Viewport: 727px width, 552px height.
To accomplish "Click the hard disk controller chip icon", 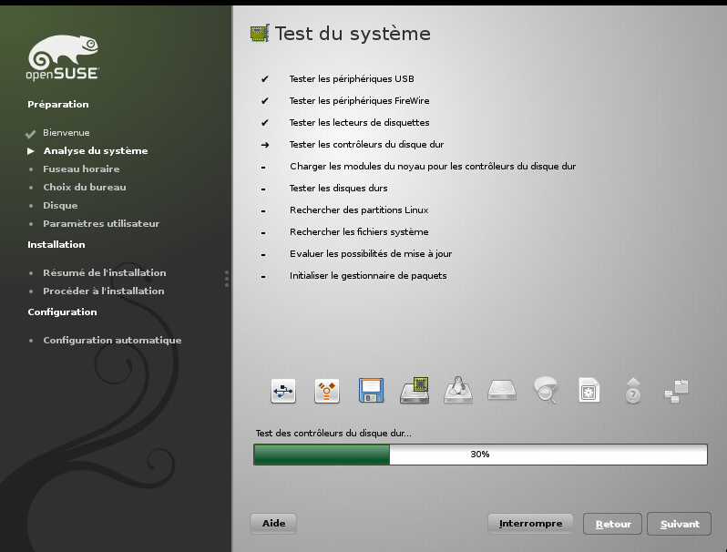I will point(415,391).
